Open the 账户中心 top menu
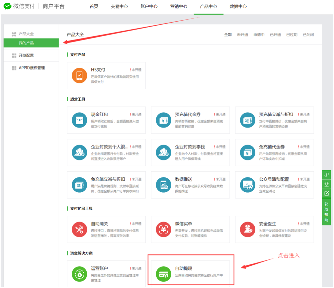This screenshot has height=288, width=334. coord(149,6)
